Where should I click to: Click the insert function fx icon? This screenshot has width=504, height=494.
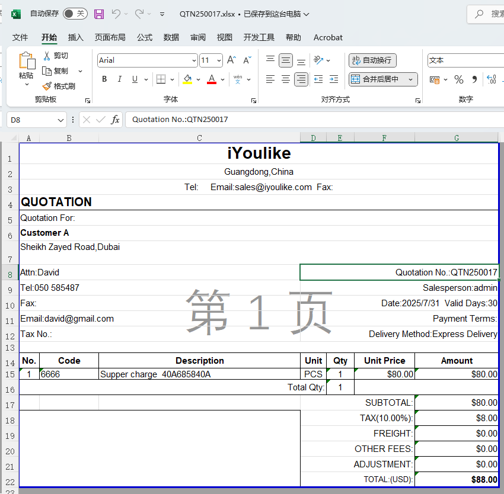(116, 120)
